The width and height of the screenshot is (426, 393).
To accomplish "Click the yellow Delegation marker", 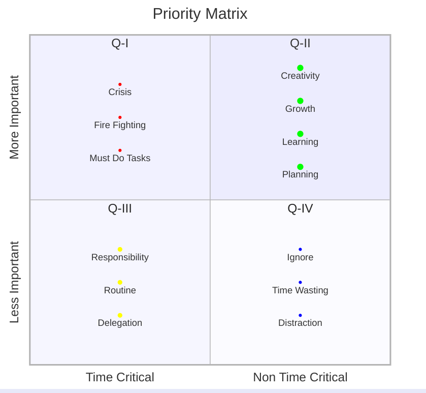I will (x=120, y=316).
